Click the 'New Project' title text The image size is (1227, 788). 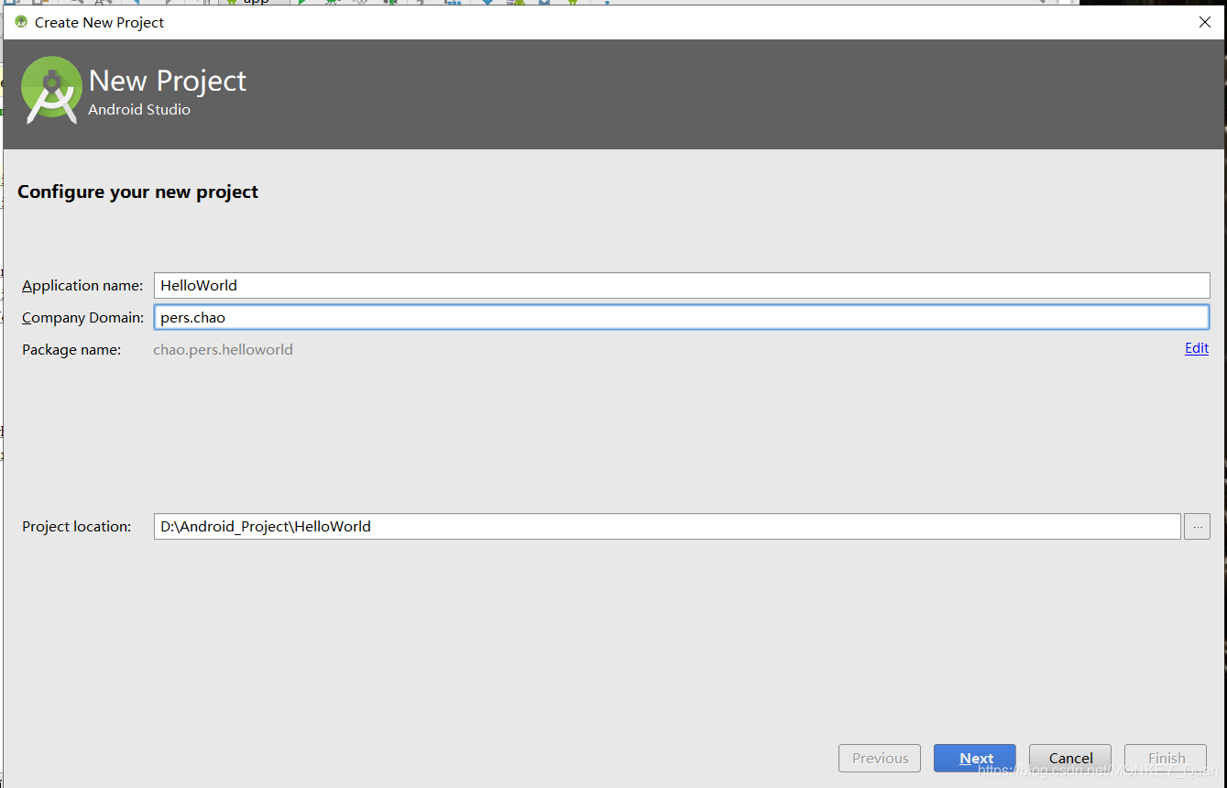tap(168, 81)
